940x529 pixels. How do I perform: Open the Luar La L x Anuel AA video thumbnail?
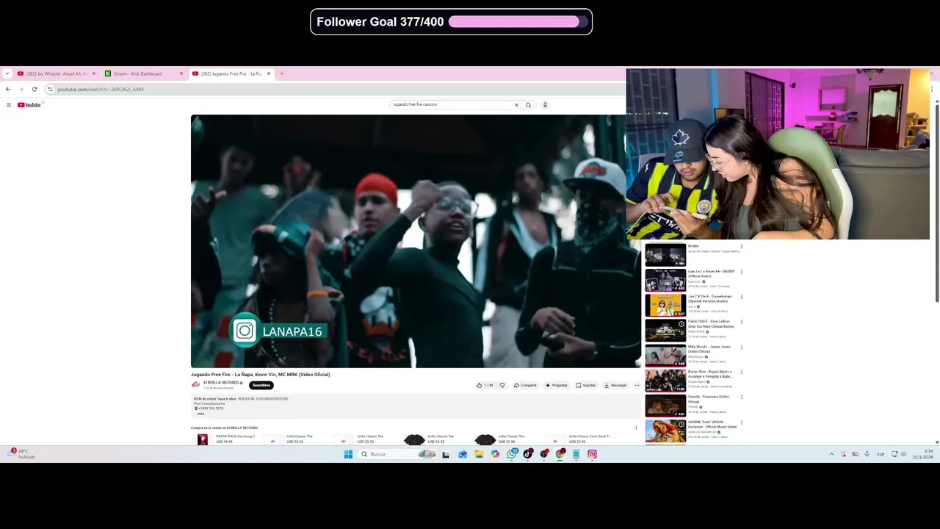[x=665, y=280]
